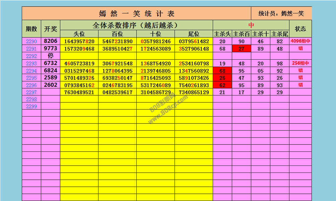This screenshot has height=201, width=336.
Task: Click the 统计员 嫣然一笑 cell
Action: [281, 13]
